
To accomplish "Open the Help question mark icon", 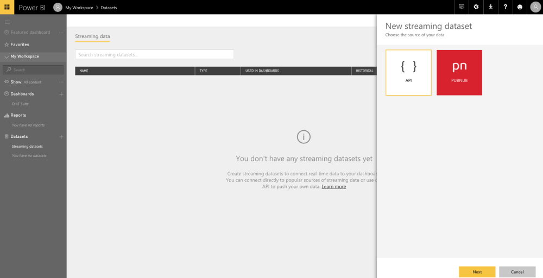I will click(506, 7).
